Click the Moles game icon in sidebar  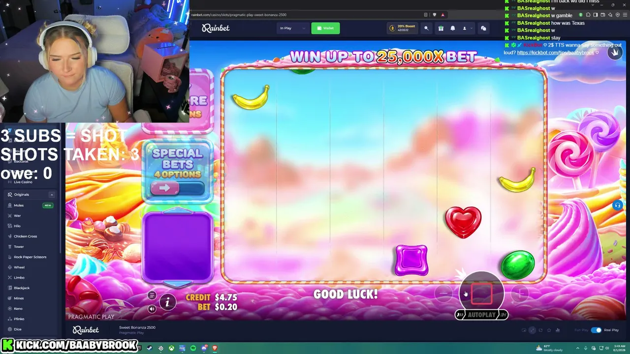pos(9,205)
